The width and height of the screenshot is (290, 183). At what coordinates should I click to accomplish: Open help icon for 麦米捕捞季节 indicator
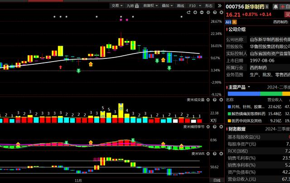pyautogui.click(x=215, y=127)
